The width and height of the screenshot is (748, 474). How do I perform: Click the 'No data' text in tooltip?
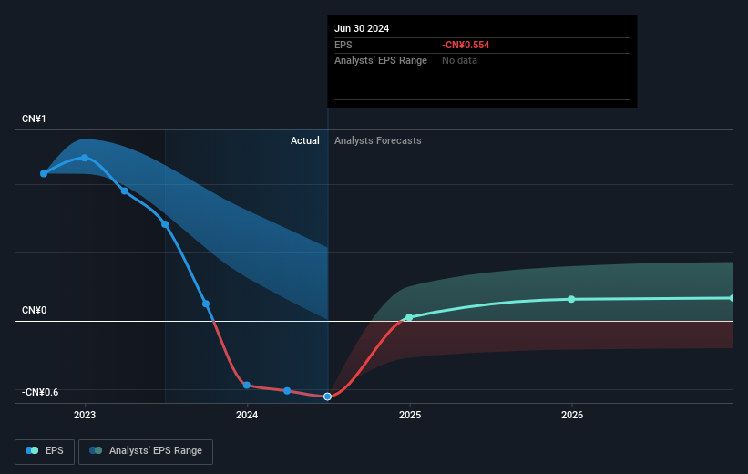click(x=459, y=61)
